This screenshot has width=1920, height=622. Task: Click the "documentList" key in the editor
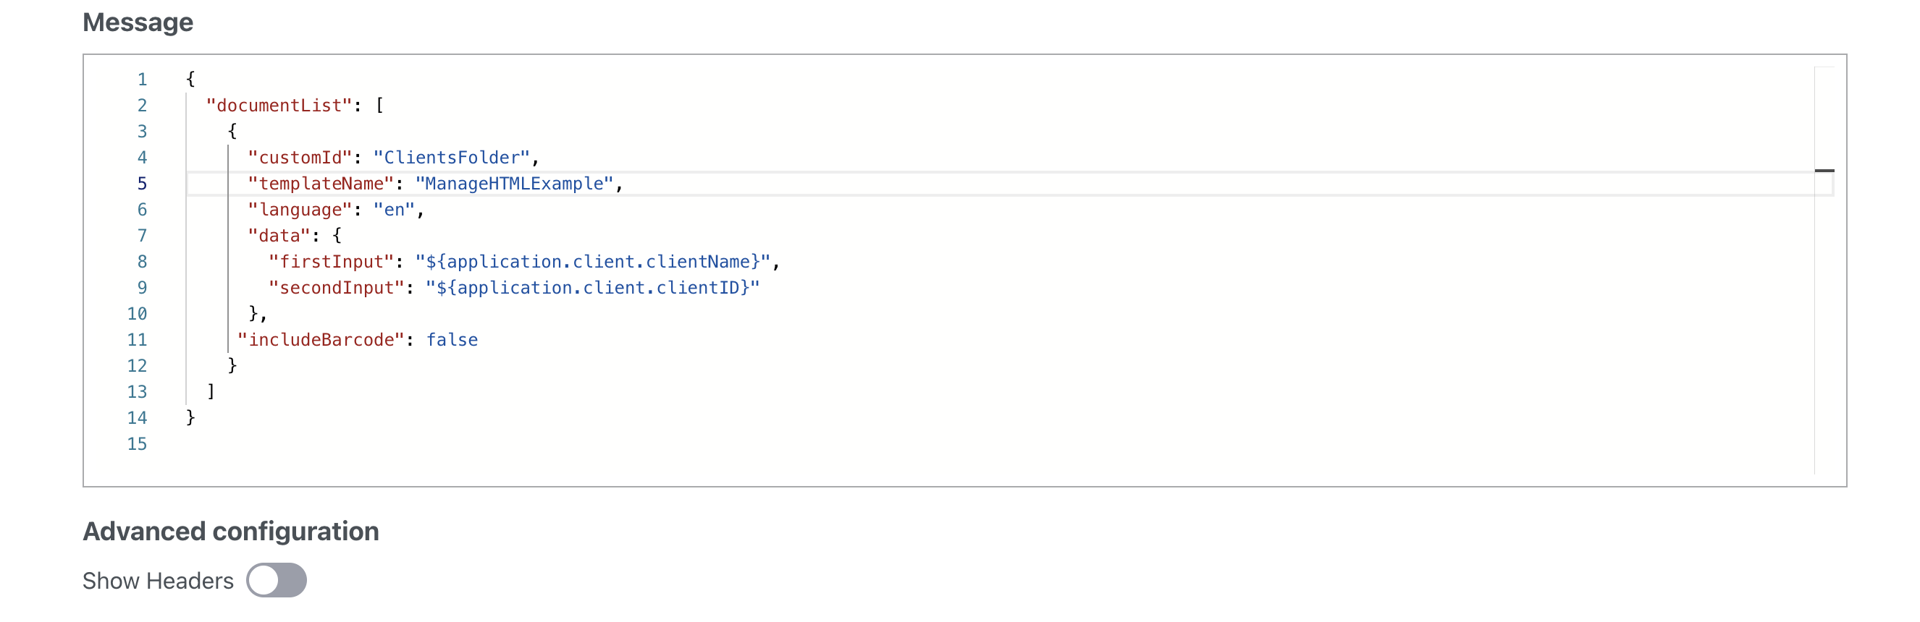coord(279,105)
